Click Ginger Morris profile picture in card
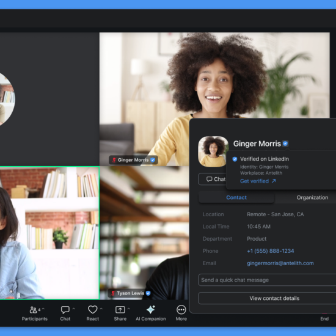This screenshot has height=336, width=336. tap(213, 152)
